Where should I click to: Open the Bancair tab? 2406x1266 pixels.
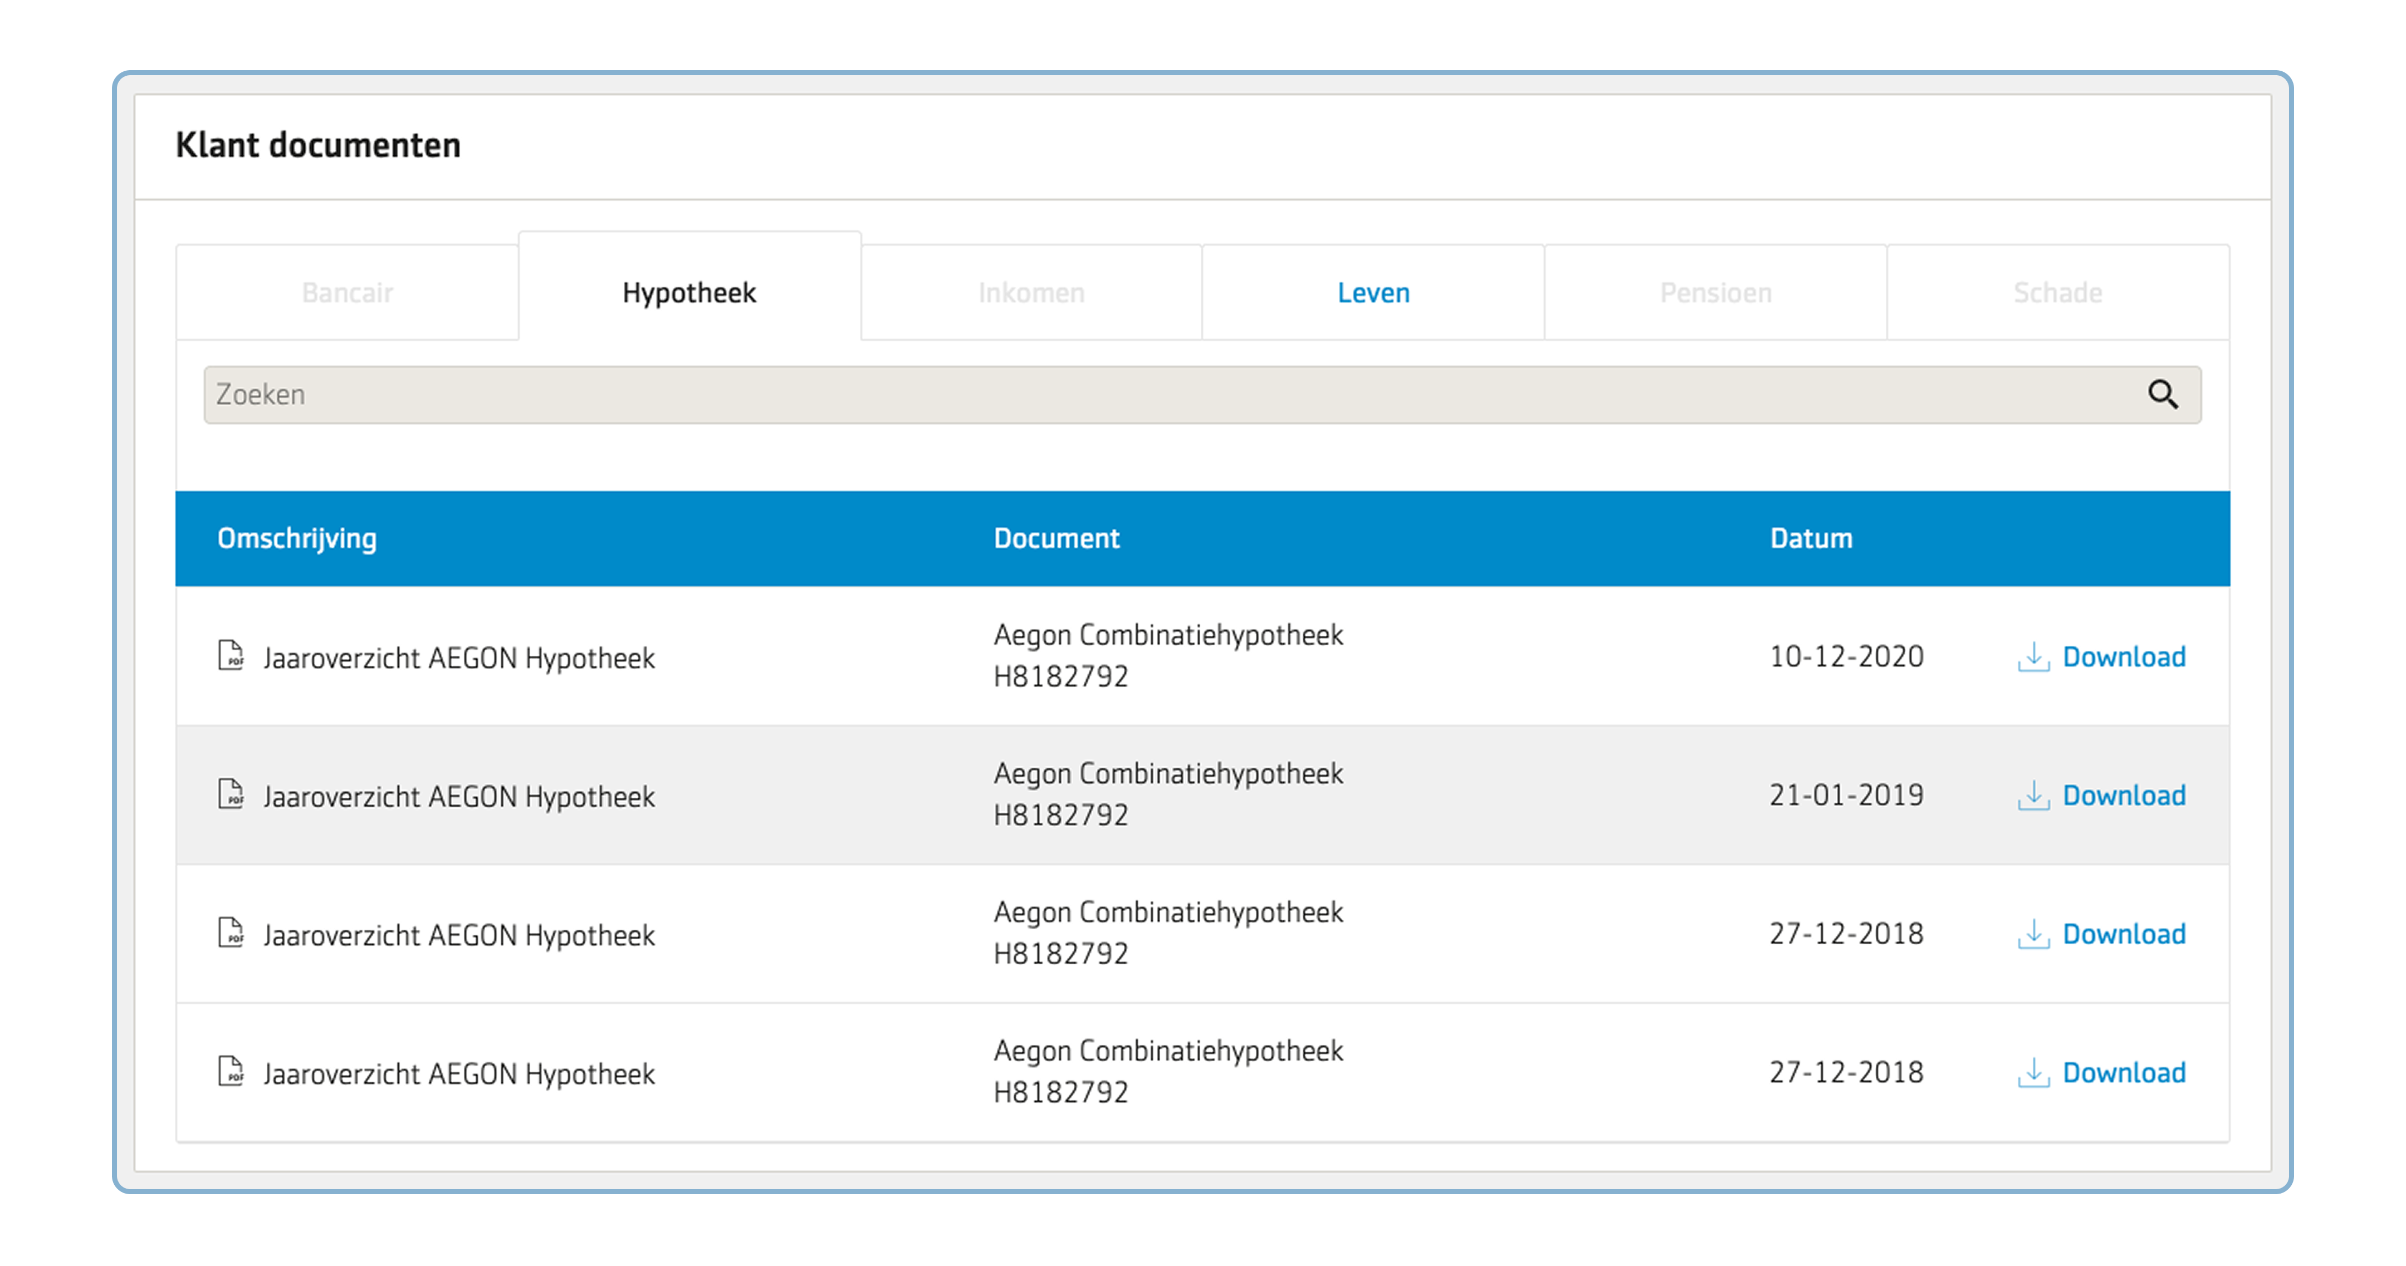(348, 293)
